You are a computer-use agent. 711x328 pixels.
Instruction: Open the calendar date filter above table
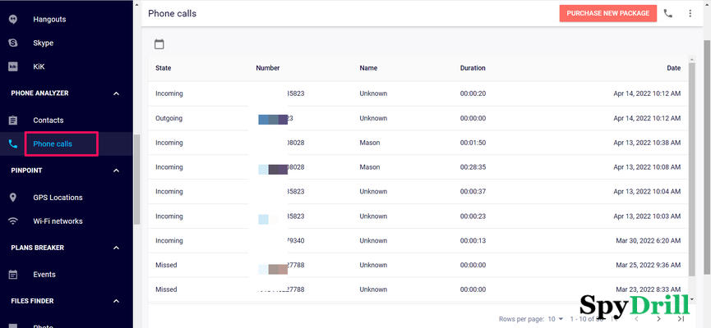click(x=159, y=44)
